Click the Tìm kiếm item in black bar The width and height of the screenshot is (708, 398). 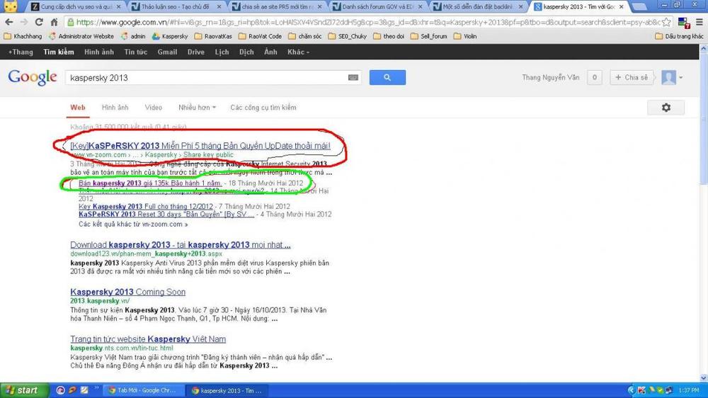(x=59, y=52)
